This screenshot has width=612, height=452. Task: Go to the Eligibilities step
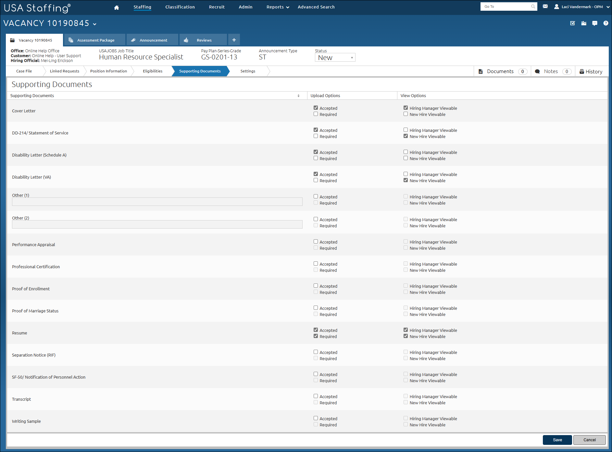[x=153, y=71]
